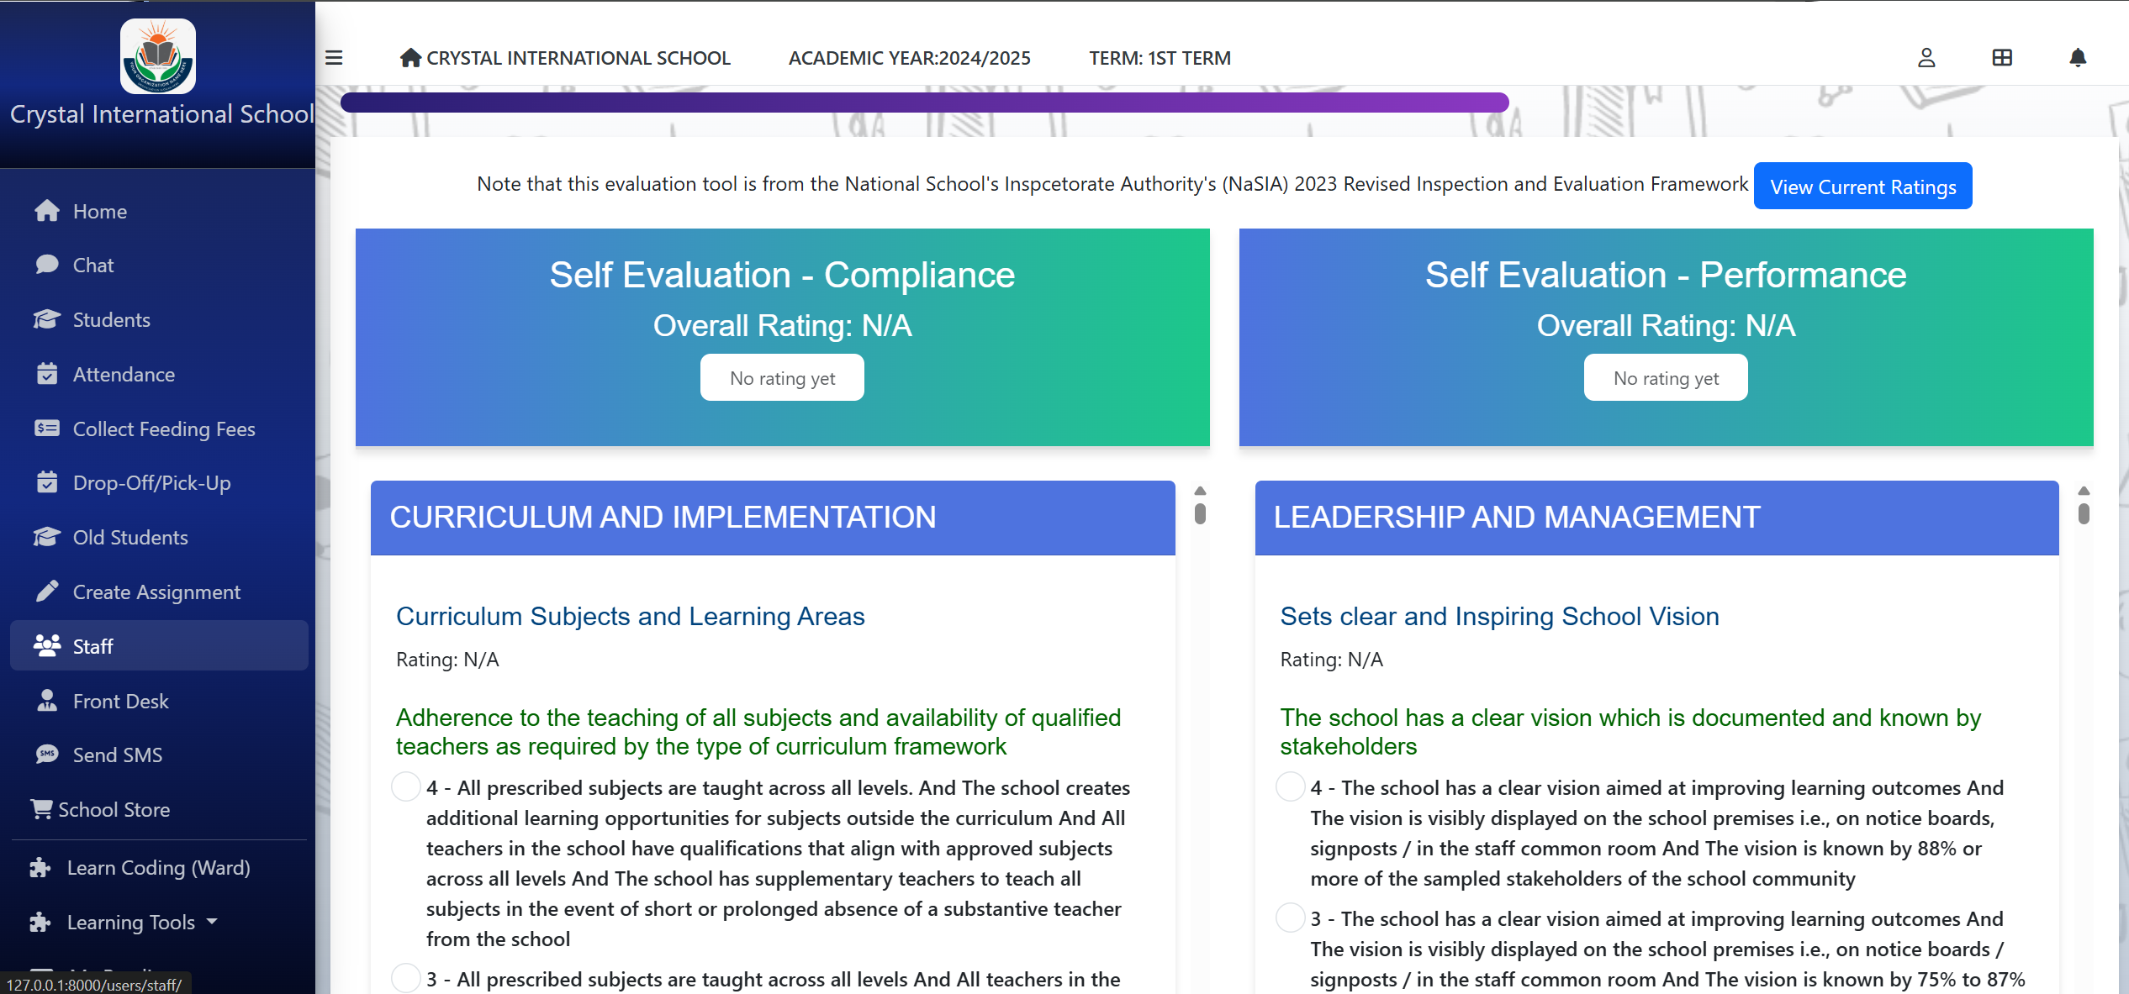The height and width of the screenshot is (994, 2129).
Task: Click the Chat bubble sidebar icon
Action: coord(47,265)
